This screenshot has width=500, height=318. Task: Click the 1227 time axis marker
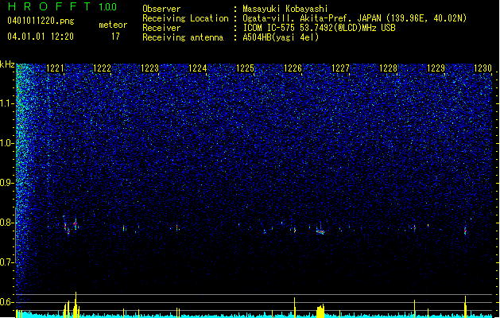tap(340, 68)
